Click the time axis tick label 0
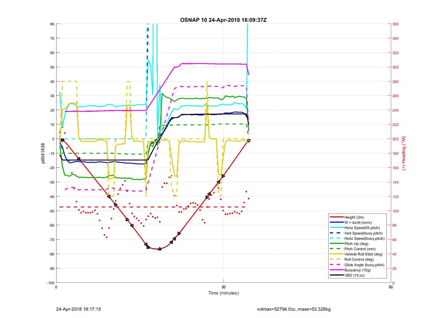The width and height of the screenshot is (432, 318). (x=57, y=287)
